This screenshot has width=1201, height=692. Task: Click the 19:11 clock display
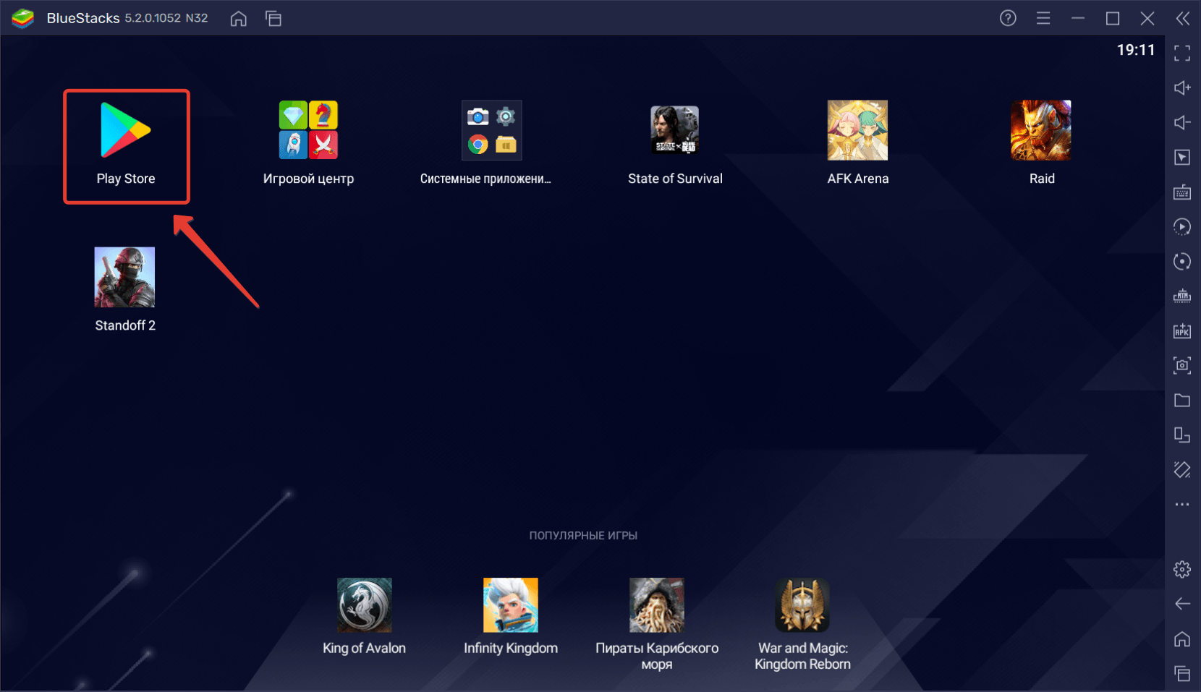(1136, 50)
